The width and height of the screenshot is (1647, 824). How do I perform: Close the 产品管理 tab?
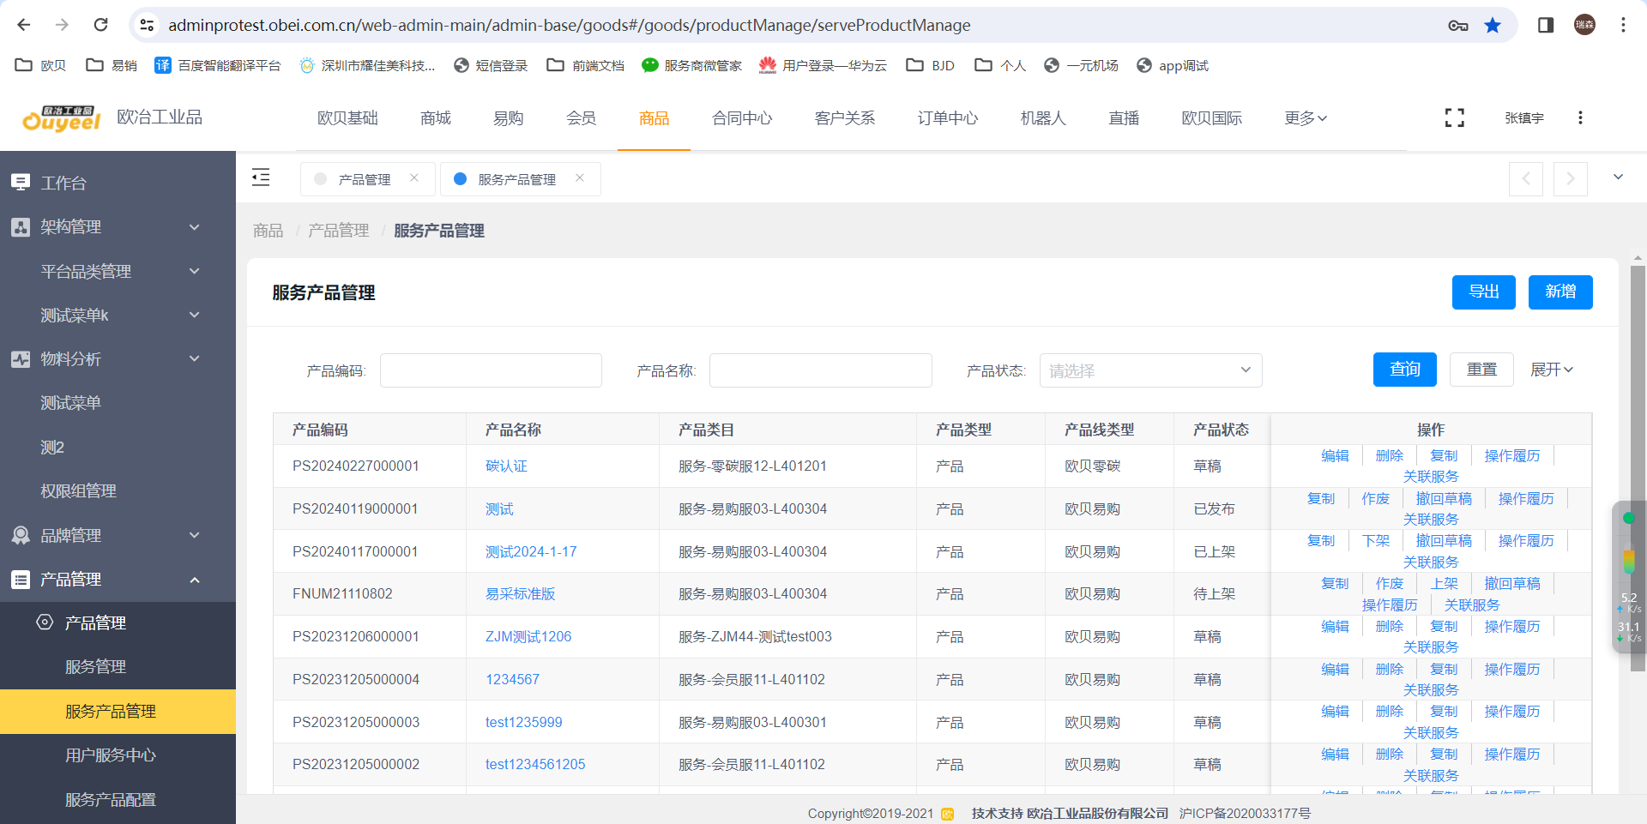pyautogui.click(x=414, y=178)
